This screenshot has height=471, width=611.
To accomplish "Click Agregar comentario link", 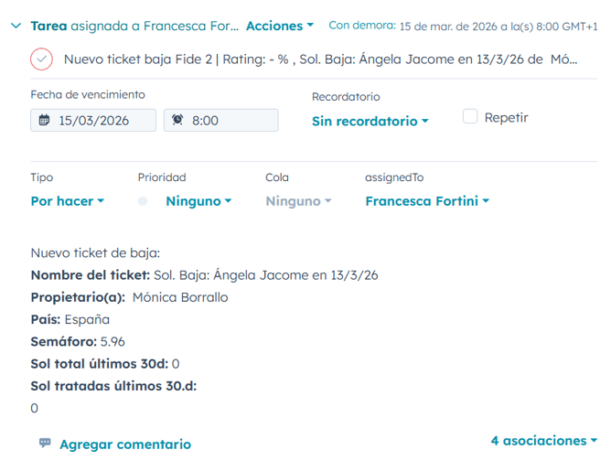I will pos(125,444).
